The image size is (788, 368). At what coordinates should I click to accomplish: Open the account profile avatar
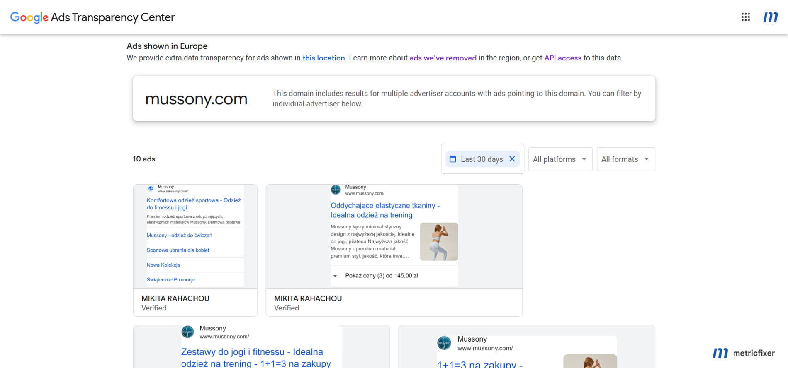click(771, 17)
